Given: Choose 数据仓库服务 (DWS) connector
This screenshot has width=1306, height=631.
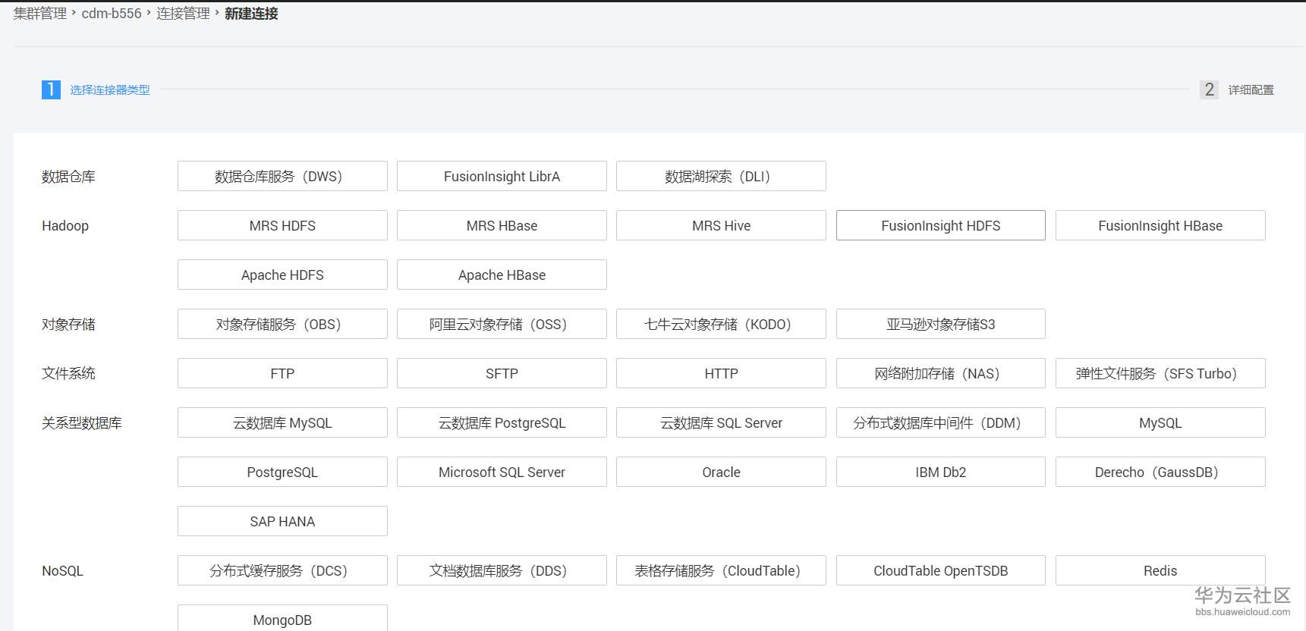Looking at the screenshot, I should coord(282,176).
